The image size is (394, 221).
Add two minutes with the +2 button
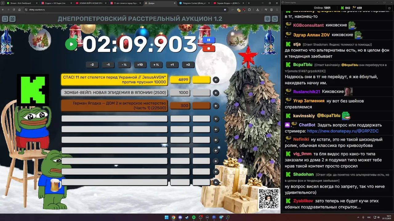(188, 65)
